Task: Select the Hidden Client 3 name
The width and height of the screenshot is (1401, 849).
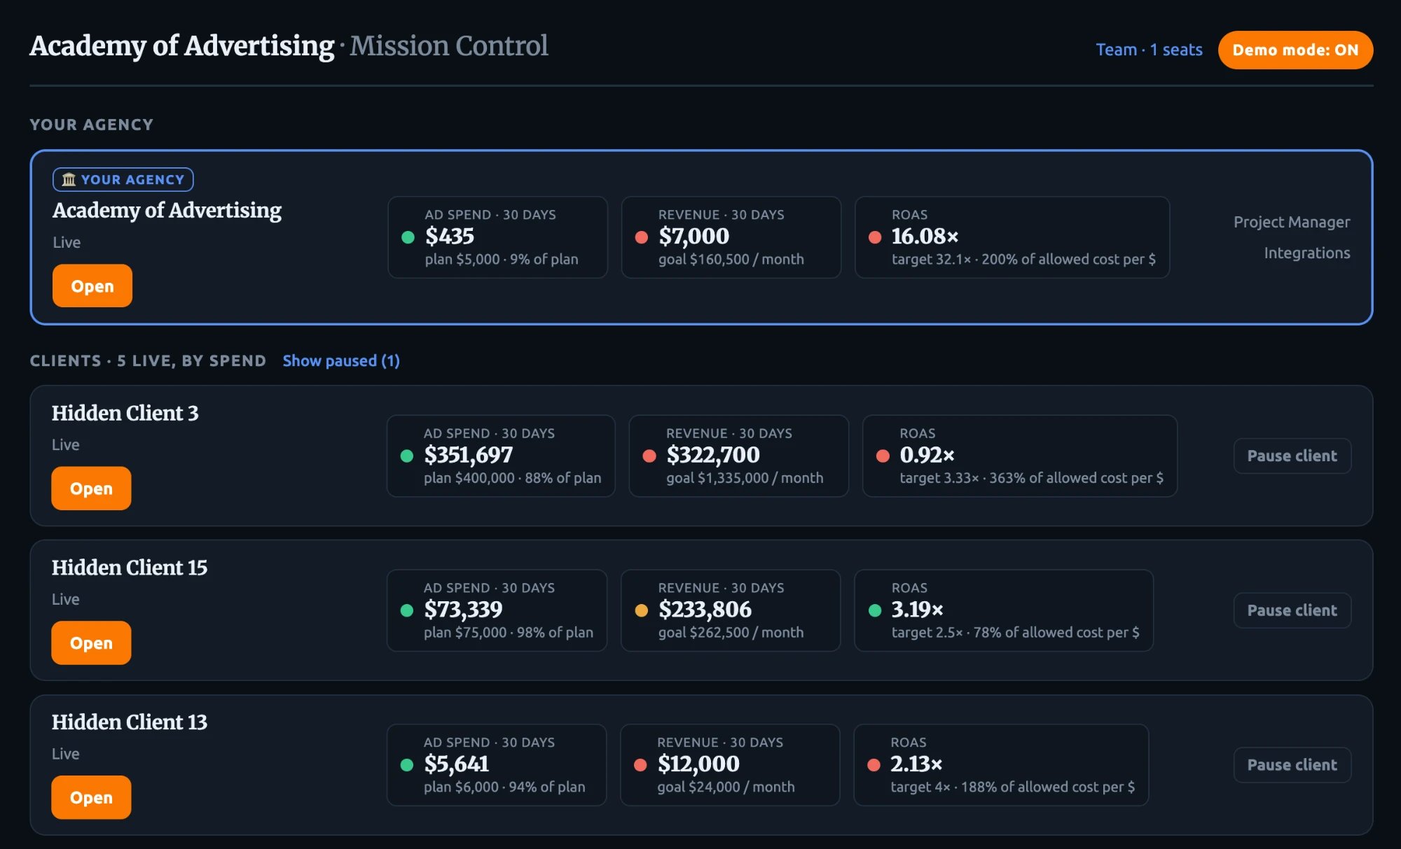Action: tap(125, 413)
